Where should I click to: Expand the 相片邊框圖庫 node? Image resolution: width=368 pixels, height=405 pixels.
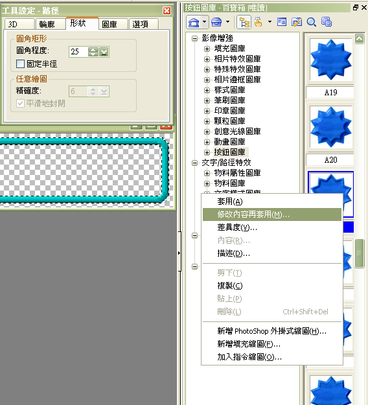pyautogui.click(x=207, y=80)
